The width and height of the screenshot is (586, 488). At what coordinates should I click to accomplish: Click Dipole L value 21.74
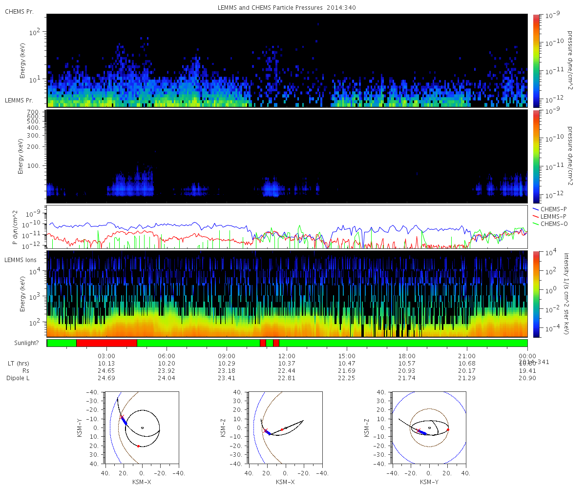pos(407,378)
